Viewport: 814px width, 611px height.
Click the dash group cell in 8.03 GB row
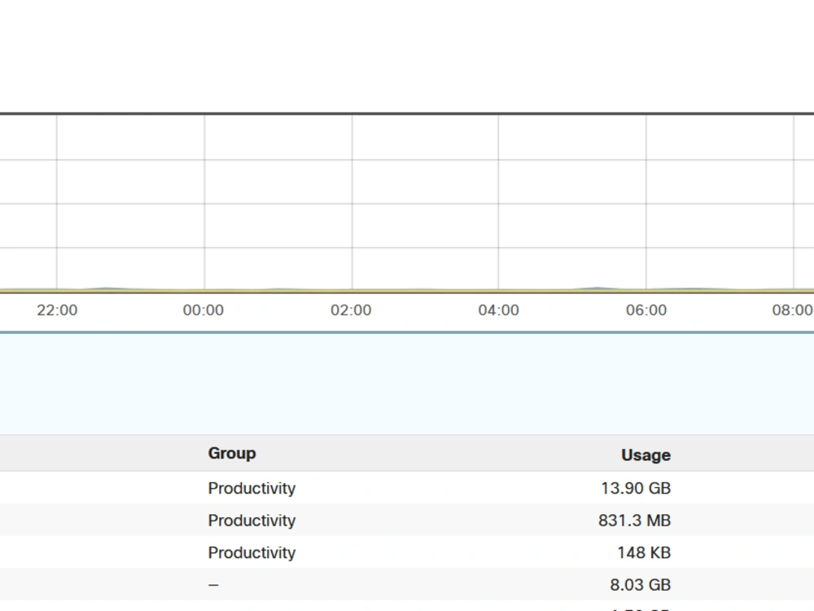click(x=213, y=585)
